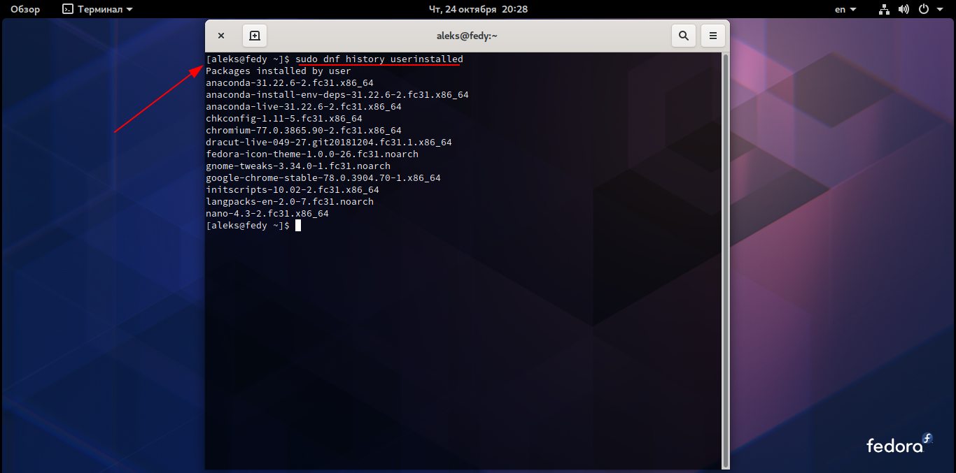This screenshot has width=956, height=473.
Task: Click the nano-4.3-2 package entry
Action: point(267,213)
